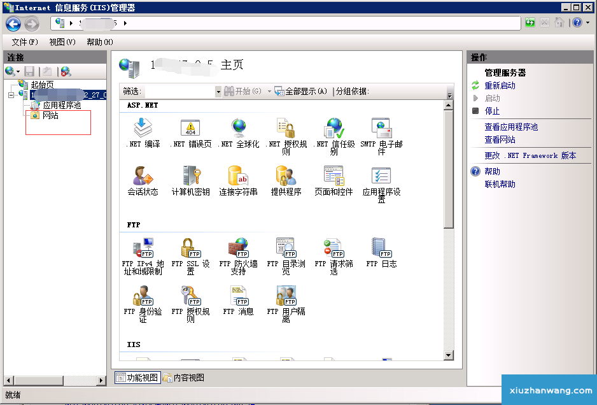597x405 pixels.
Task: Open the .NET 编译 feature
Action: (143, 132)
